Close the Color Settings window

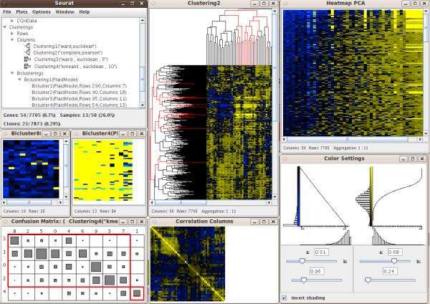(x=422, y=158)
